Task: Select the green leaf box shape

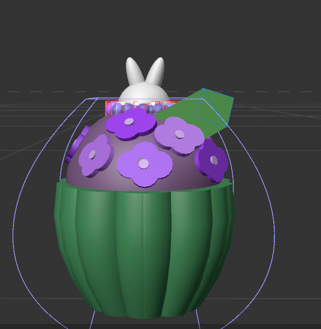Action: pos(195,113)
